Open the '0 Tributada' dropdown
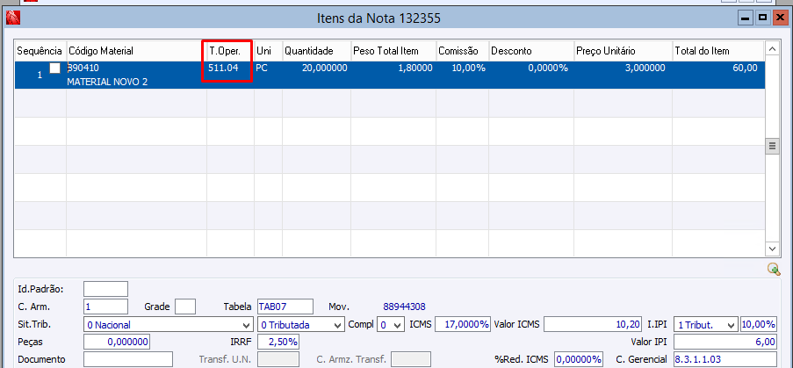Viewport: 793px width, 368px height. tap(301, 325)
